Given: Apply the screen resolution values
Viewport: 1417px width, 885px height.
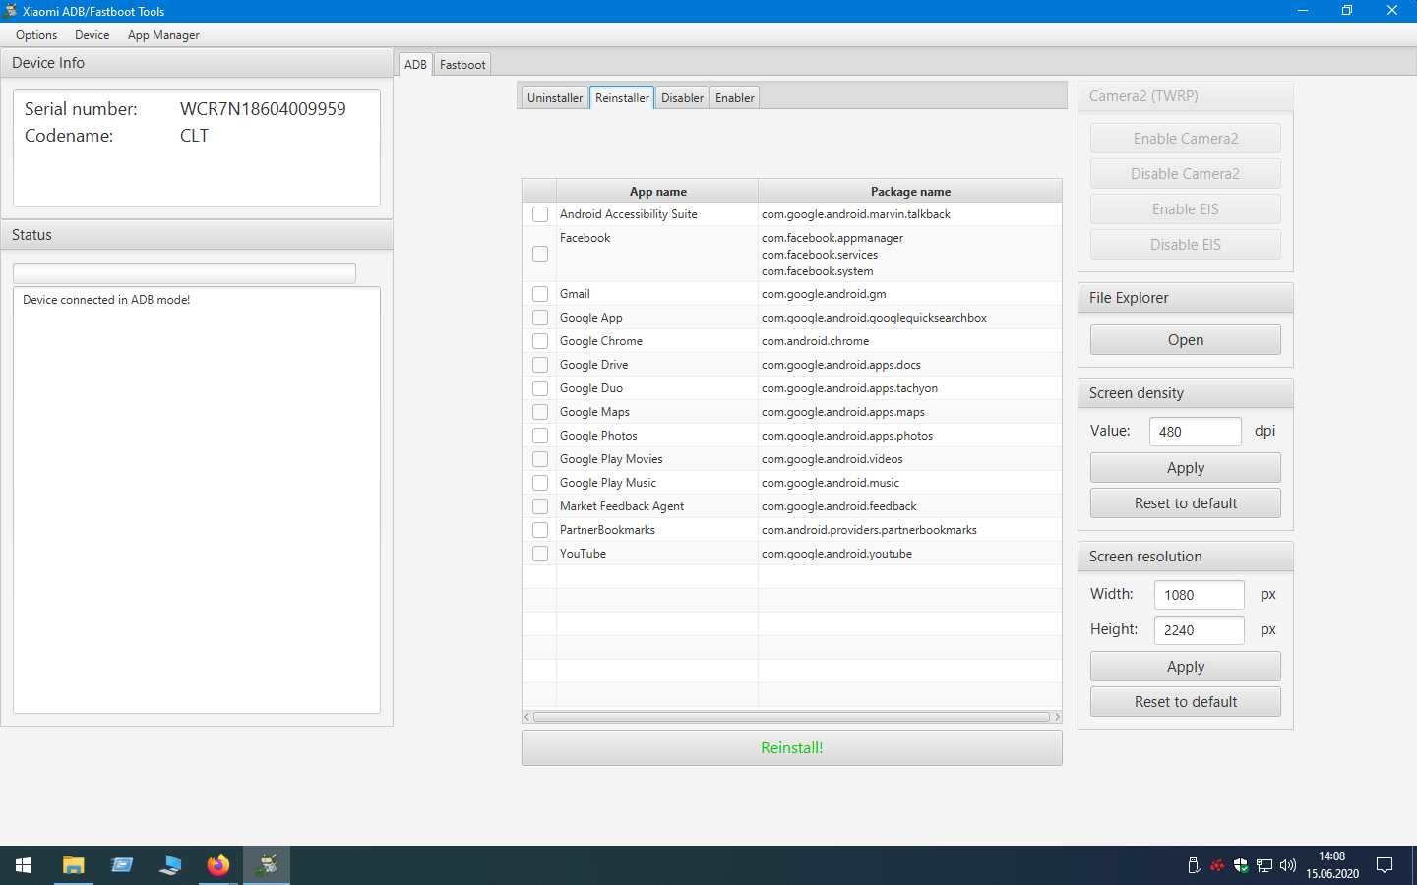Looking at the screenshot, I should coord(1186,667).
